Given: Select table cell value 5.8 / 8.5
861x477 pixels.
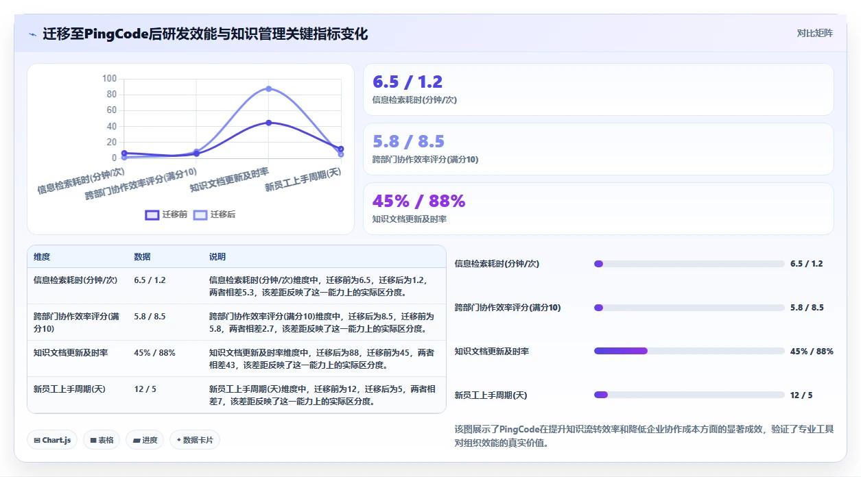Looking at the screenshot, I should (x=150, y=317).
